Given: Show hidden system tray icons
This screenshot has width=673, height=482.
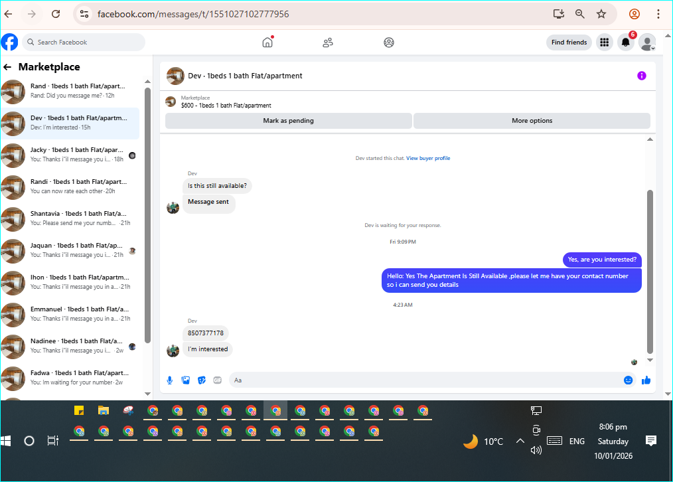Looking at the screenshot, I should (520, 441).
